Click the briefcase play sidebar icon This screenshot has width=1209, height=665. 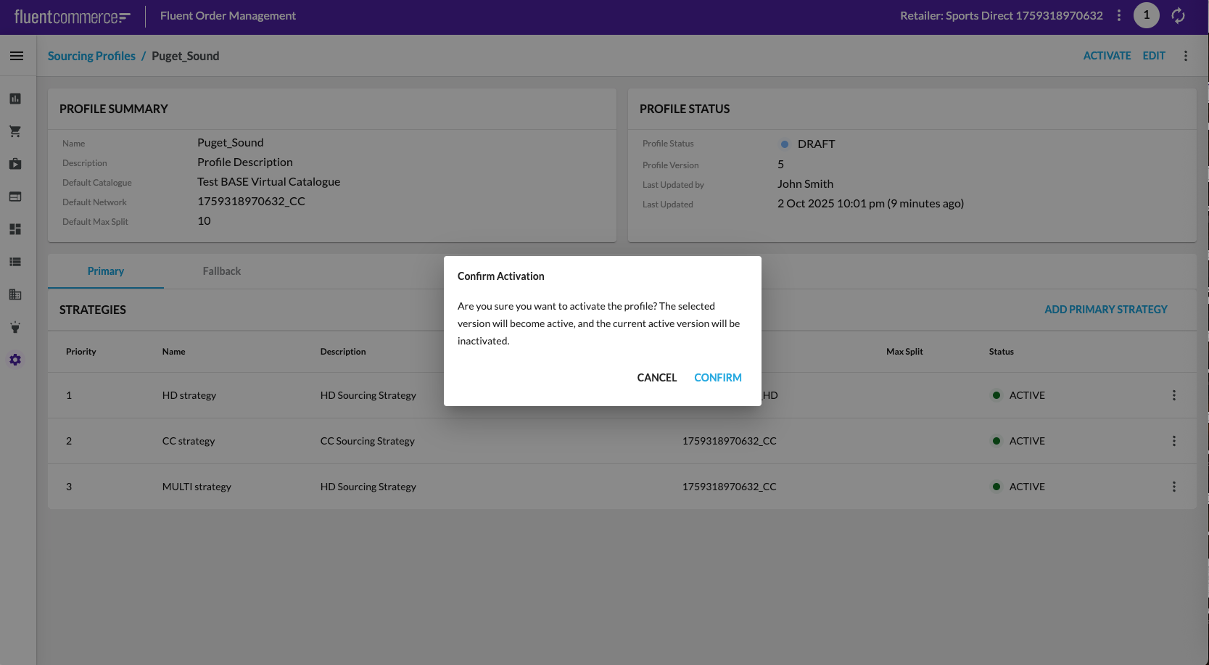point(15,164)
